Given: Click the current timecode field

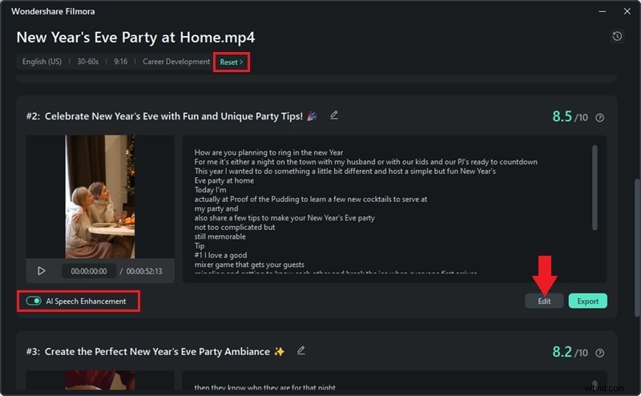Looking at the screenshot, I should point(89,271).
